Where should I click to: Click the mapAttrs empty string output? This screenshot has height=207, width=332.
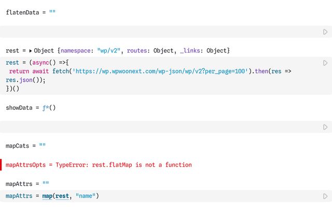[46, 184]
